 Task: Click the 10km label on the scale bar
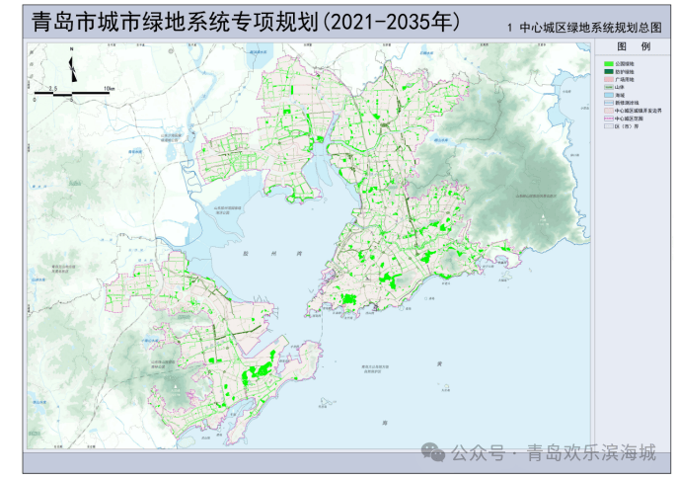[x=109, y=90]
